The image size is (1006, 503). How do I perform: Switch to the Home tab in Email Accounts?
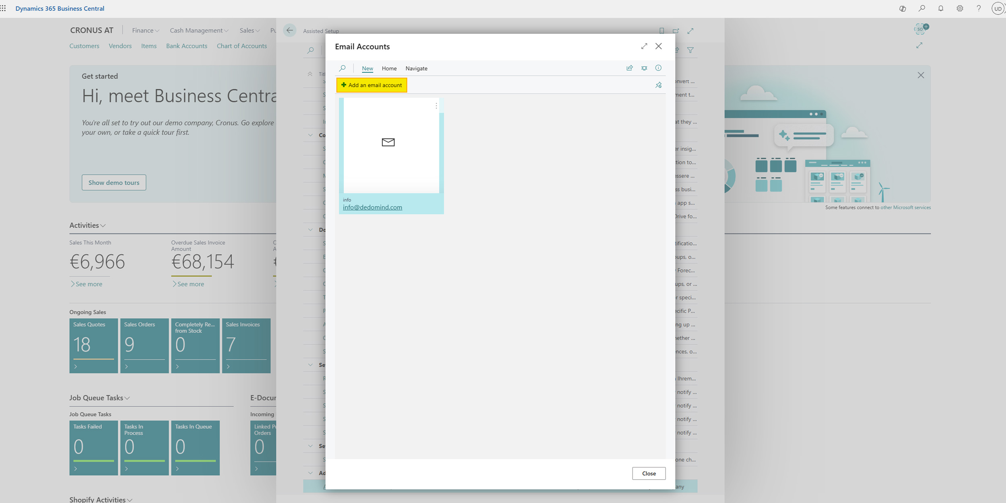[389, 68]
